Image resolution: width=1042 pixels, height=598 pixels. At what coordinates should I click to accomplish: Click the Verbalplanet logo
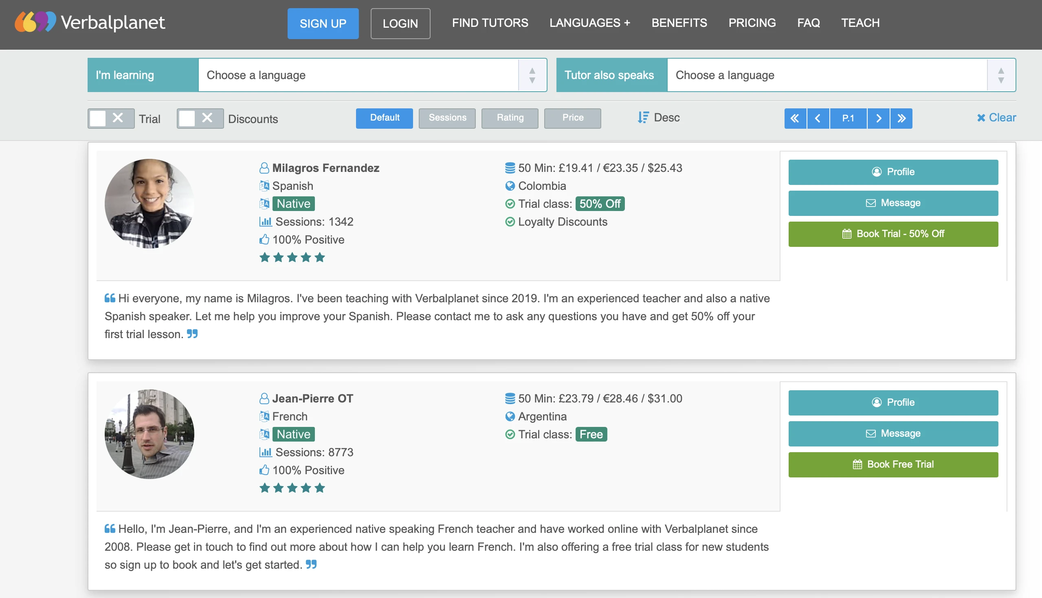[90, 22]
